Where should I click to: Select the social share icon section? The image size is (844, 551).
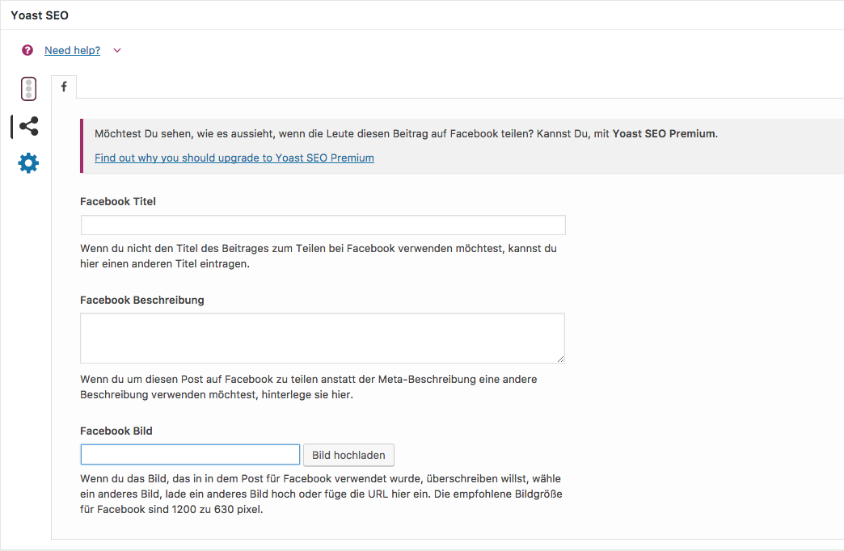tap(29, 126)
